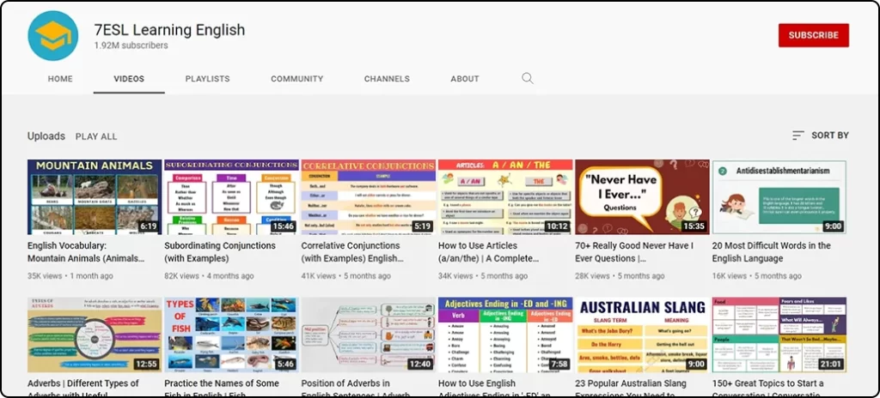Screen dimensions: 880x398
Task: Subscribe to 7ESL Learning English channel
Action: tap(813, 35)
